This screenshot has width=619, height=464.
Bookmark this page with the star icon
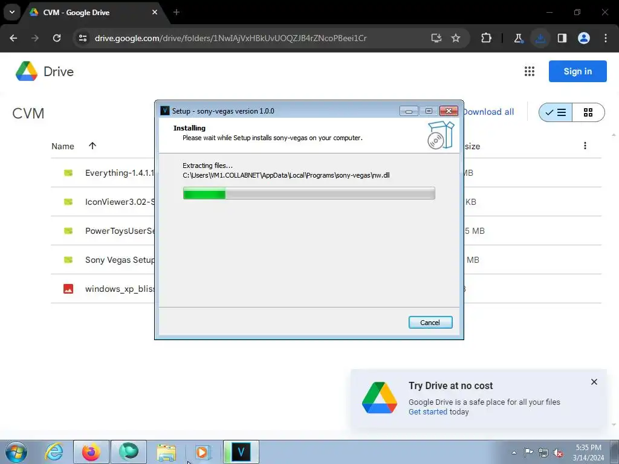(x=456, y=38)
